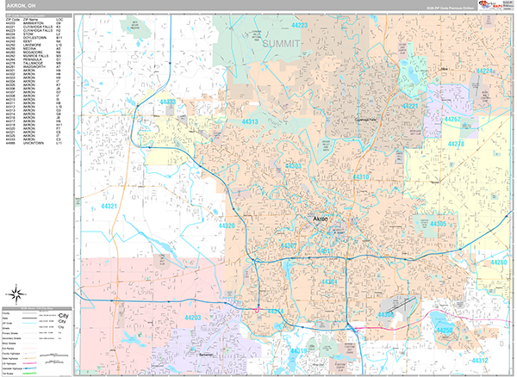Select the 44311 ZIP label on the map
Screen dimensions: 517x377
(325, 251)
